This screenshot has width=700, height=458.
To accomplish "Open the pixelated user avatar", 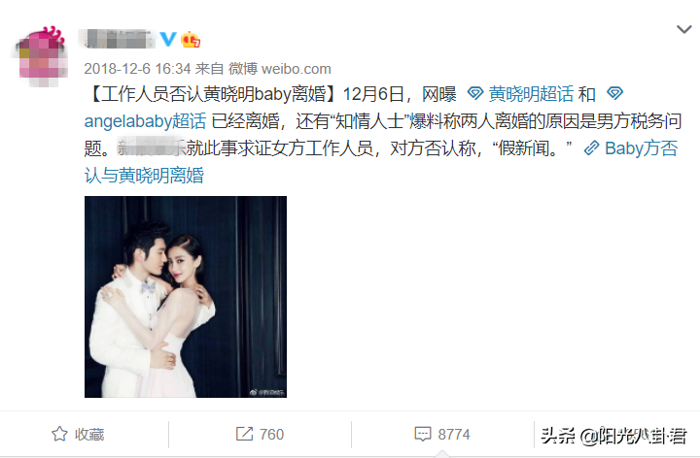I will click(x=41, y=55).
